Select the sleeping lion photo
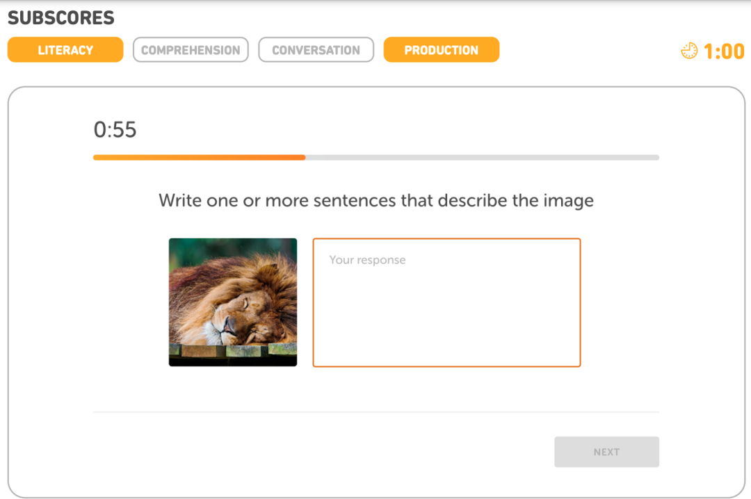 pos(233,302)
